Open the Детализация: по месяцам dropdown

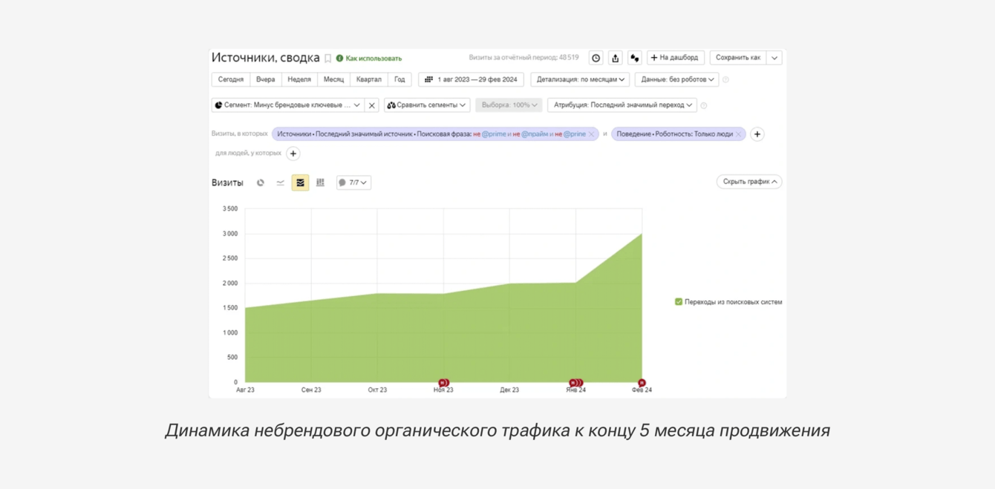pos(580,79)
